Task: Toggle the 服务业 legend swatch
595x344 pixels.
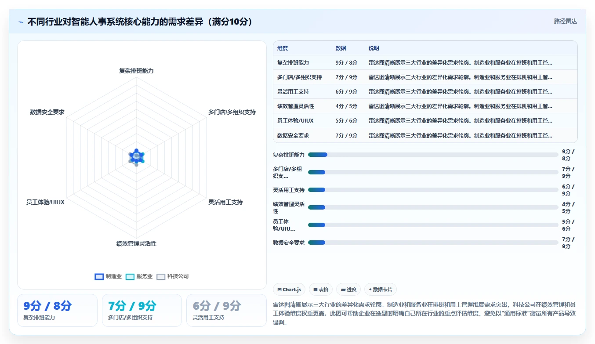Action: [x=130, y=276]
